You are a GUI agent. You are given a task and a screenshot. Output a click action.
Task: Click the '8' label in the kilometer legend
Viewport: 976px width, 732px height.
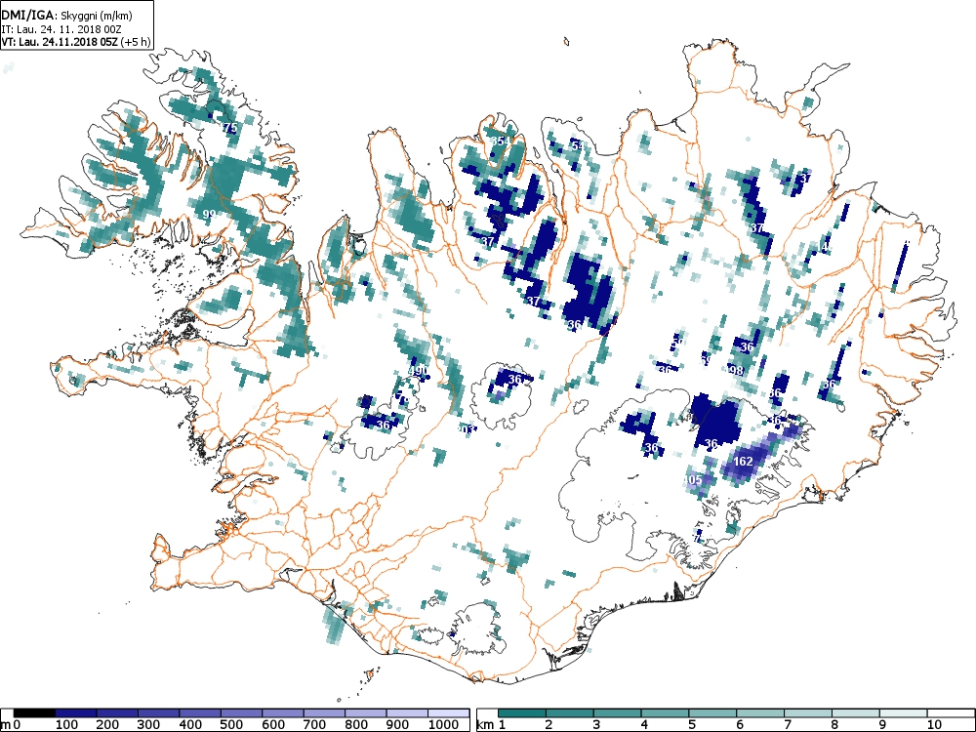[834, 724]
